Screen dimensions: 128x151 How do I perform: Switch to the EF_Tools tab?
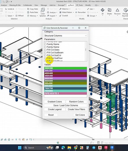pyautogui.click(x=79, y=5)
